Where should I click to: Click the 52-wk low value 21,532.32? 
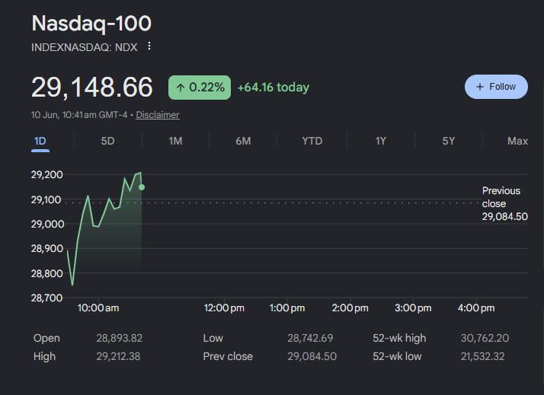pos(482,356)
